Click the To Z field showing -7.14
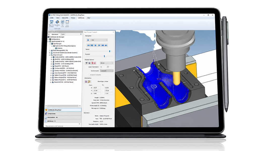263x151 pixels. 109,93
